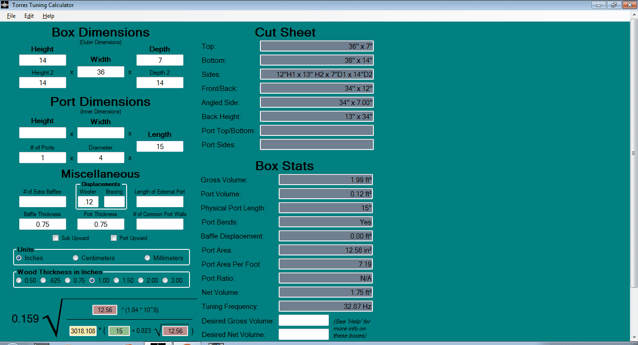638x345 pixels.
Task: Click the # of Common Port Walls field
Action: point(160,224)
